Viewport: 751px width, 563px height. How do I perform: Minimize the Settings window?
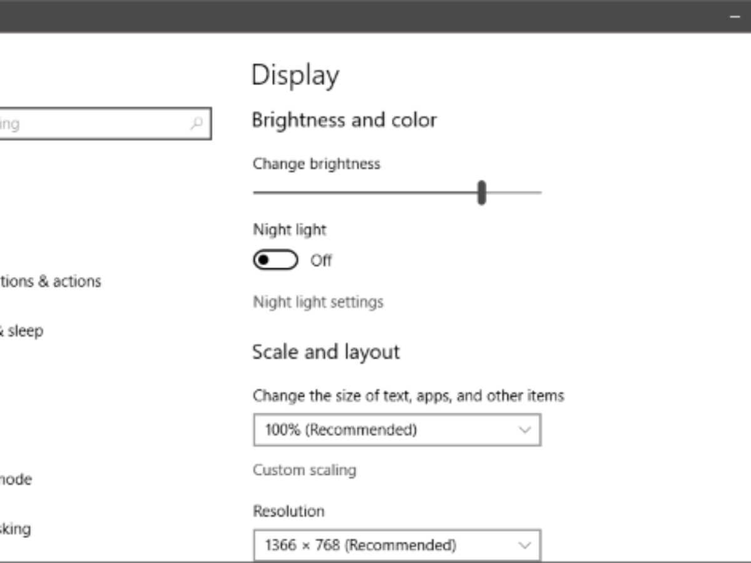coord(735,17)
